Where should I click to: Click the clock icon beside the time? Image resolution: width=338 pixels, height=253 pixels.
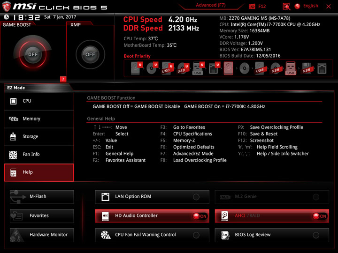[x=7, y=17]
